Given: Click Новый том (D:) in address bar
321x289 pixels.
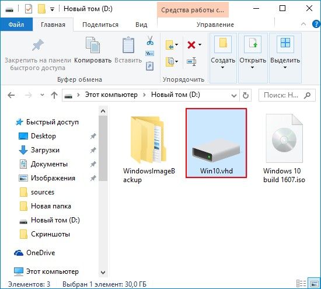Looking at the screenshot, I should (x=176, y=95).
